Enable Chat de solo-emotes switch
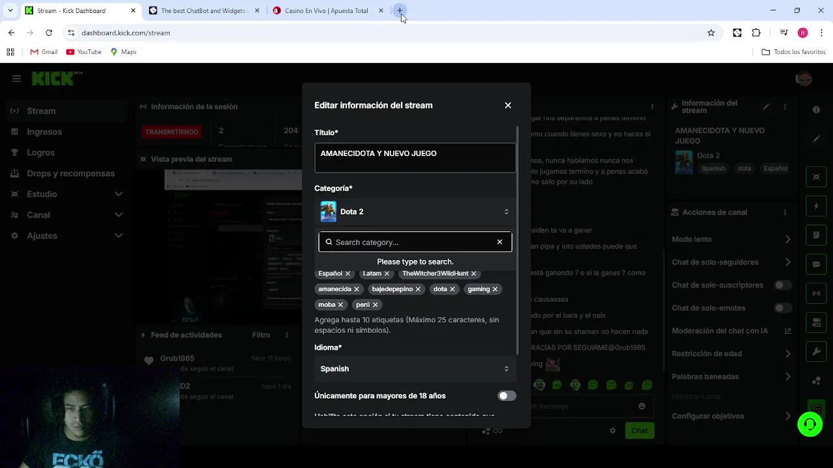This screenshot has height=468, width=833. pyautogui.click(x=783, y=308)
